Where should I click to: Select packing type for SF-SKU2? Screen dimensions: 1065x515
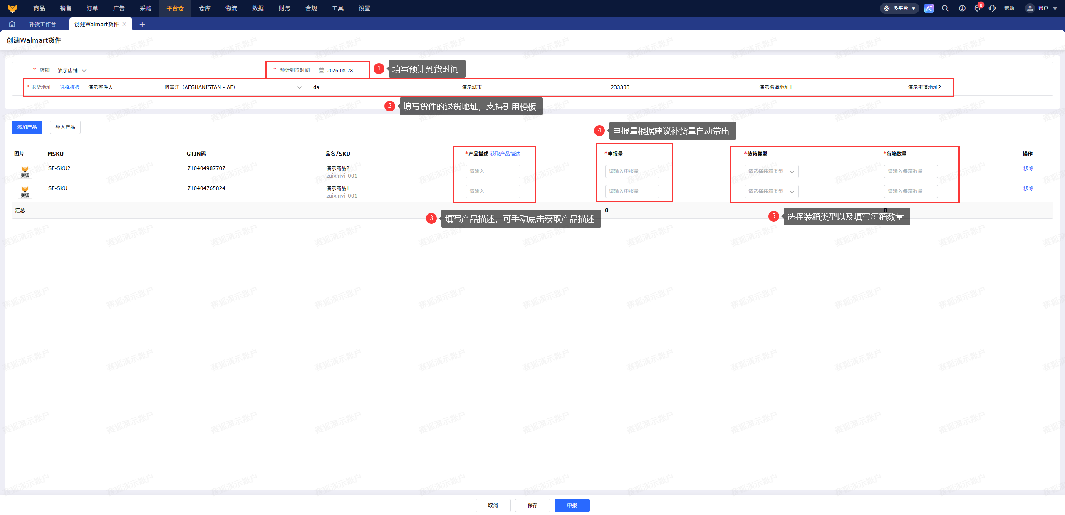tap(771, 171)
